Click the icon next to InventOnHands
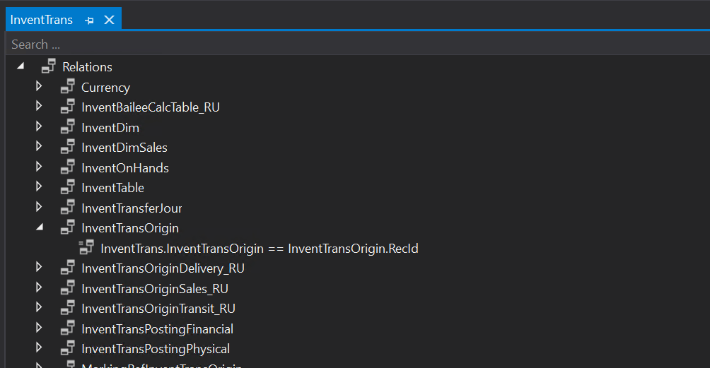 (x=68, y=168)
